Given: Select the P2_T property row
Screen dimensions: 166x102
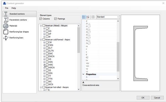Looking at the screenshot, I should [x=101, y=32].
